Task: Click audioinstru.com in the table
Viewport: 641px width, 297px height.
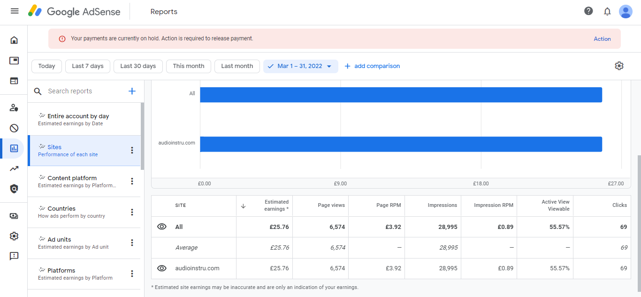Action: coord(197,268)
